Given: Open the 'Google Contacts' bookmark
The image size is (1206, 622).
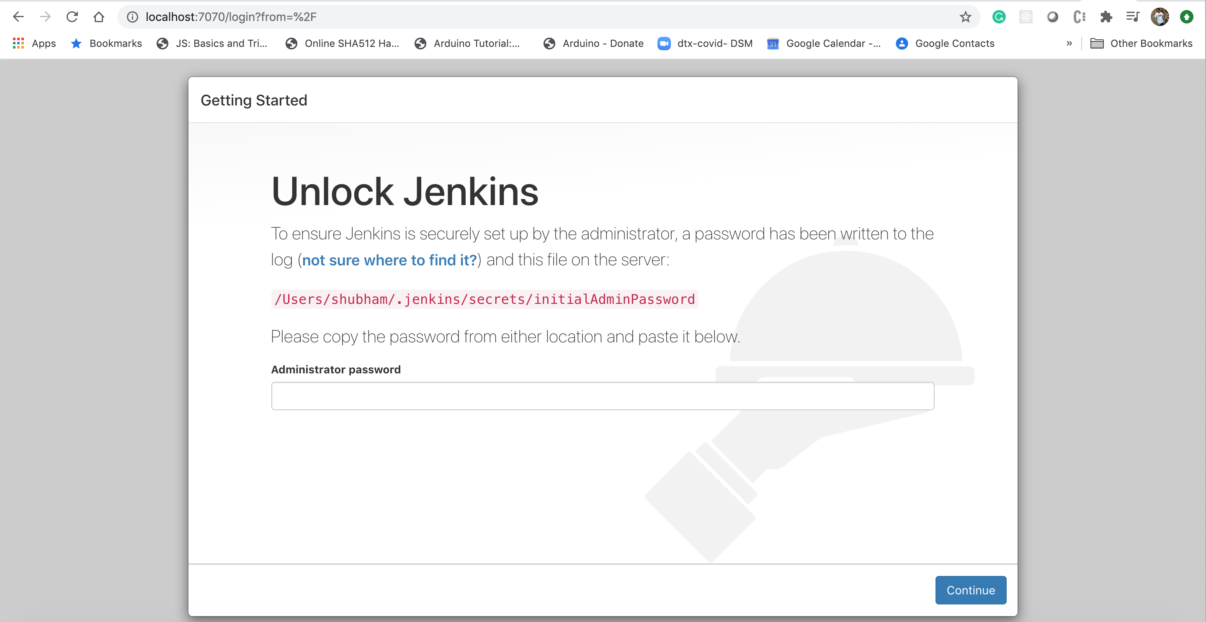Looking at the screenshot, I should 945,44.
